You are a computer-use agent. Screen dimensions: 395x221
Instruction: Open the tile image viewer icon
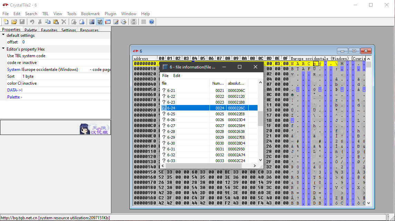point(92,22)
